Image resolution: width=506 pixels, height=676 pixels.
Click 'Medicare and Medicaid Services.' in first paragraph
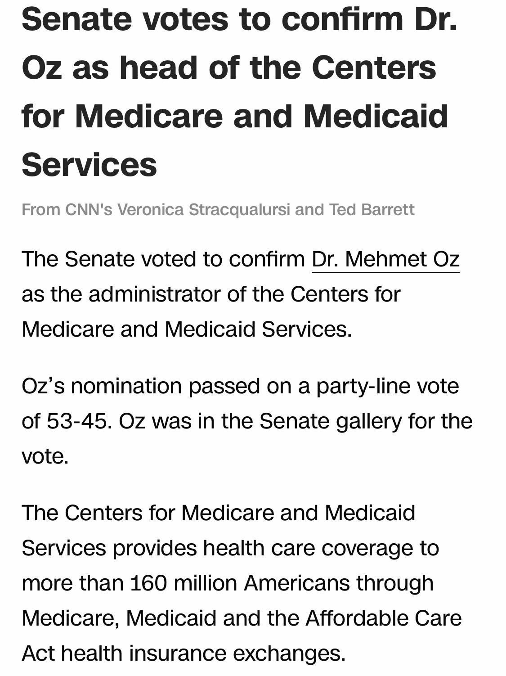(187, 329)
